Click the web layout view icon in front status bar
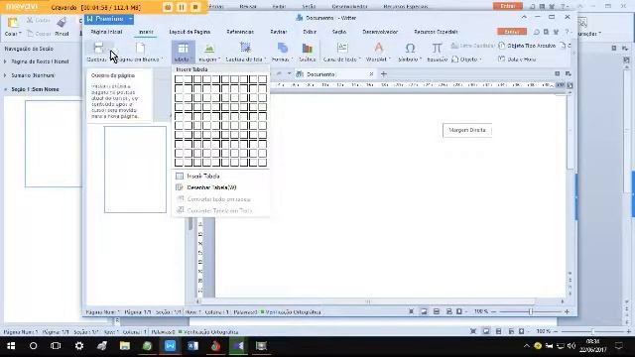 [448, 311]
